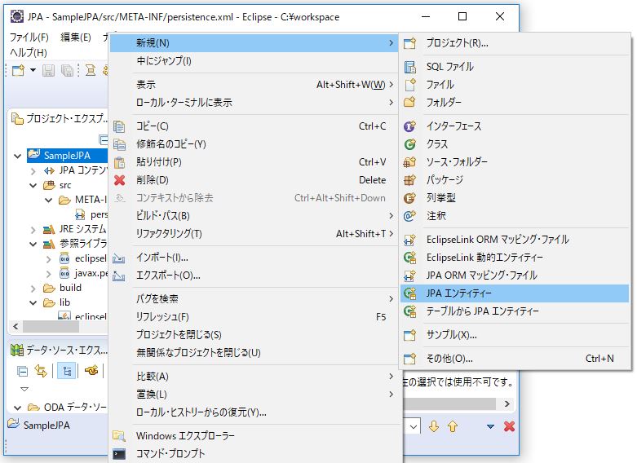Click the red 削除 delete icon
Viewport: 637px width, 463px height.
coord(120,180)
